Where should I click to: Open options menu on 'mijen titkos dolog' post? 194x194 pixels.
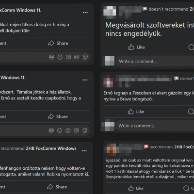[85, 13]
